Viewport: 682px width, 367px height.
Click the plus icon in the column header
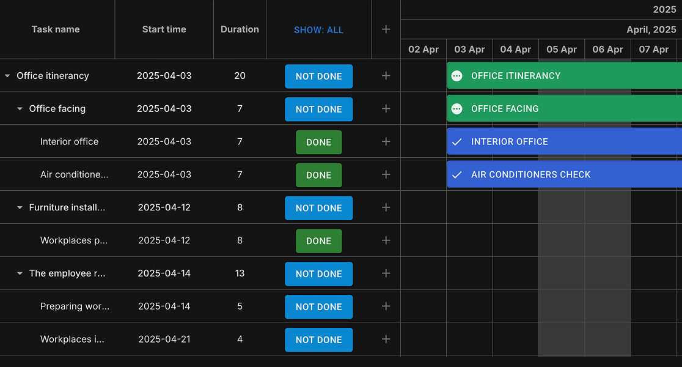click(x=386, y=29)
